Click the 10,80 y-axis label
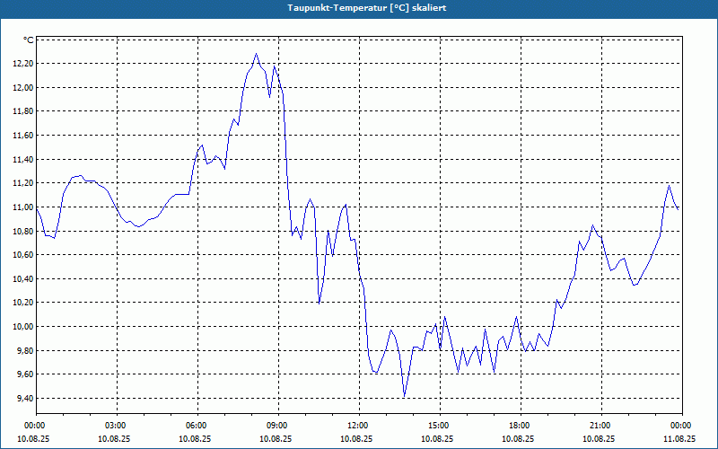Screen dimensions: 718x449 [x=23, y=231]
